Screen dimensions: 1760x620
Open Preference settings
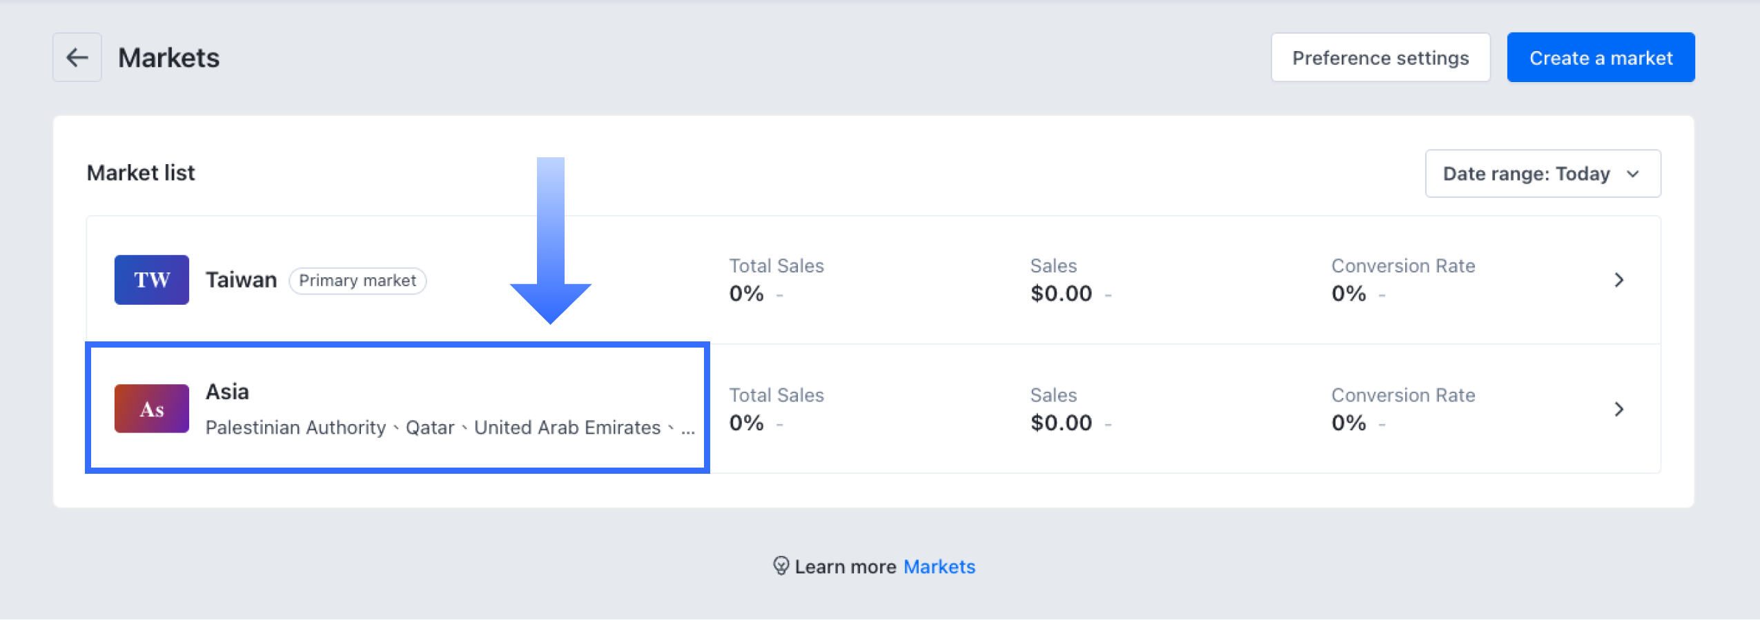click(1380, 57)
